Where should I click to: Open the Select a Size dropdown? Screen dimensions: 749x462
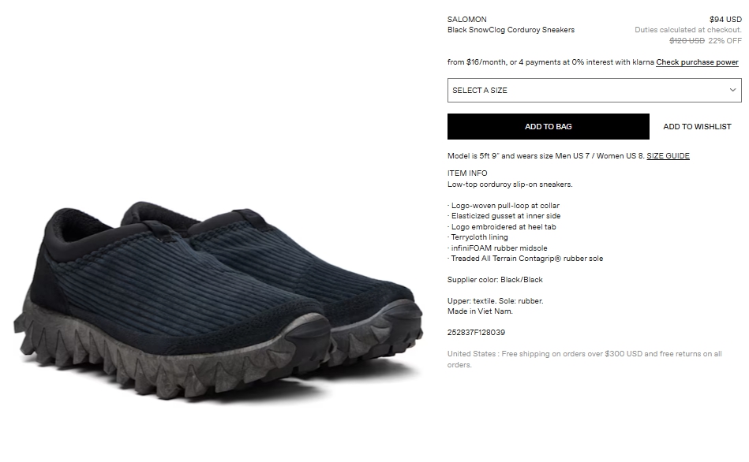pos(594,90)
